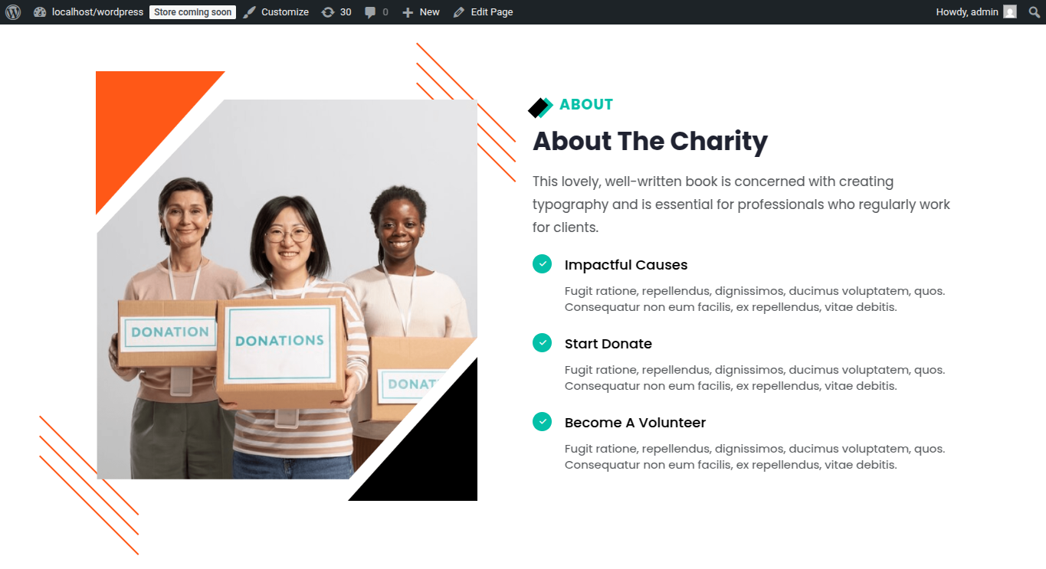The height and width of the screenshot is (569, 1046).
Task: Click the diamond icon beside ABOUT label
Action: click(x=540, y=108)
